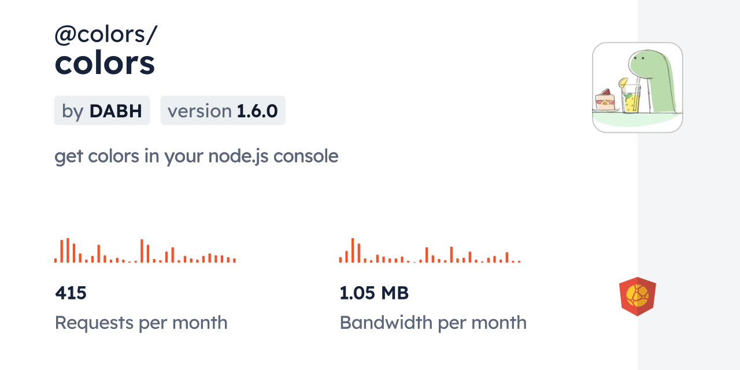
Task: Click the 415 requests count
Action: [71, 293]
